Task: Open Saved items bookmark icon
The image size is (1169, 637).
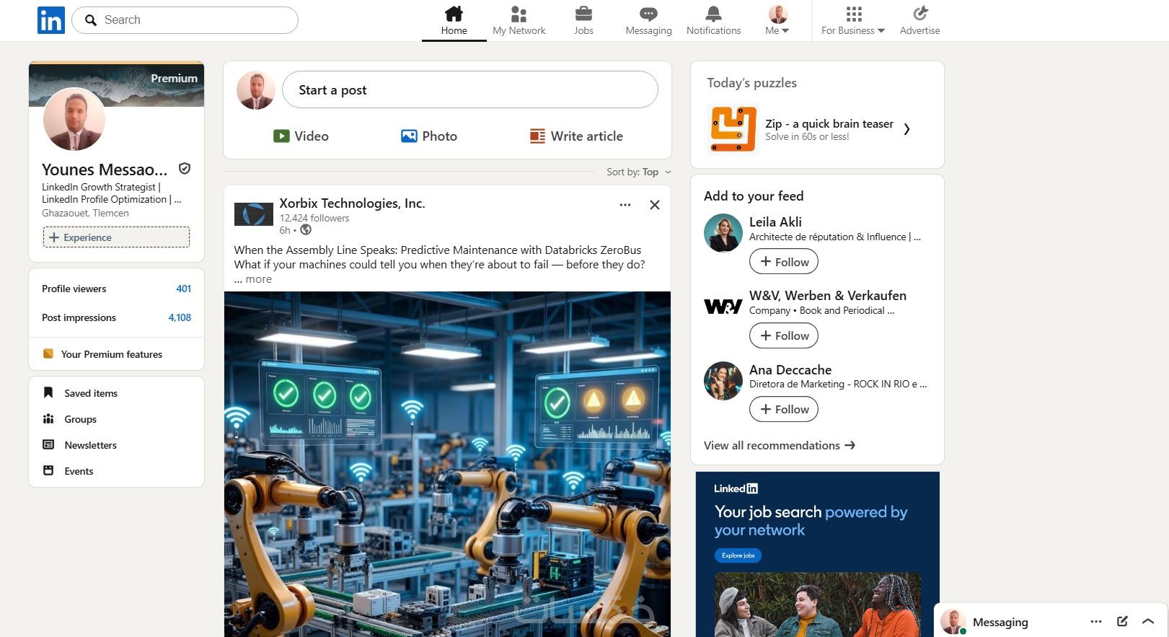Action: [x=48, y=392]
